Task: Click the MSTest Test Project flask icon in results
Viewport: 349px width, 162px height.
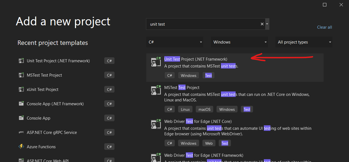Action: 156,90
